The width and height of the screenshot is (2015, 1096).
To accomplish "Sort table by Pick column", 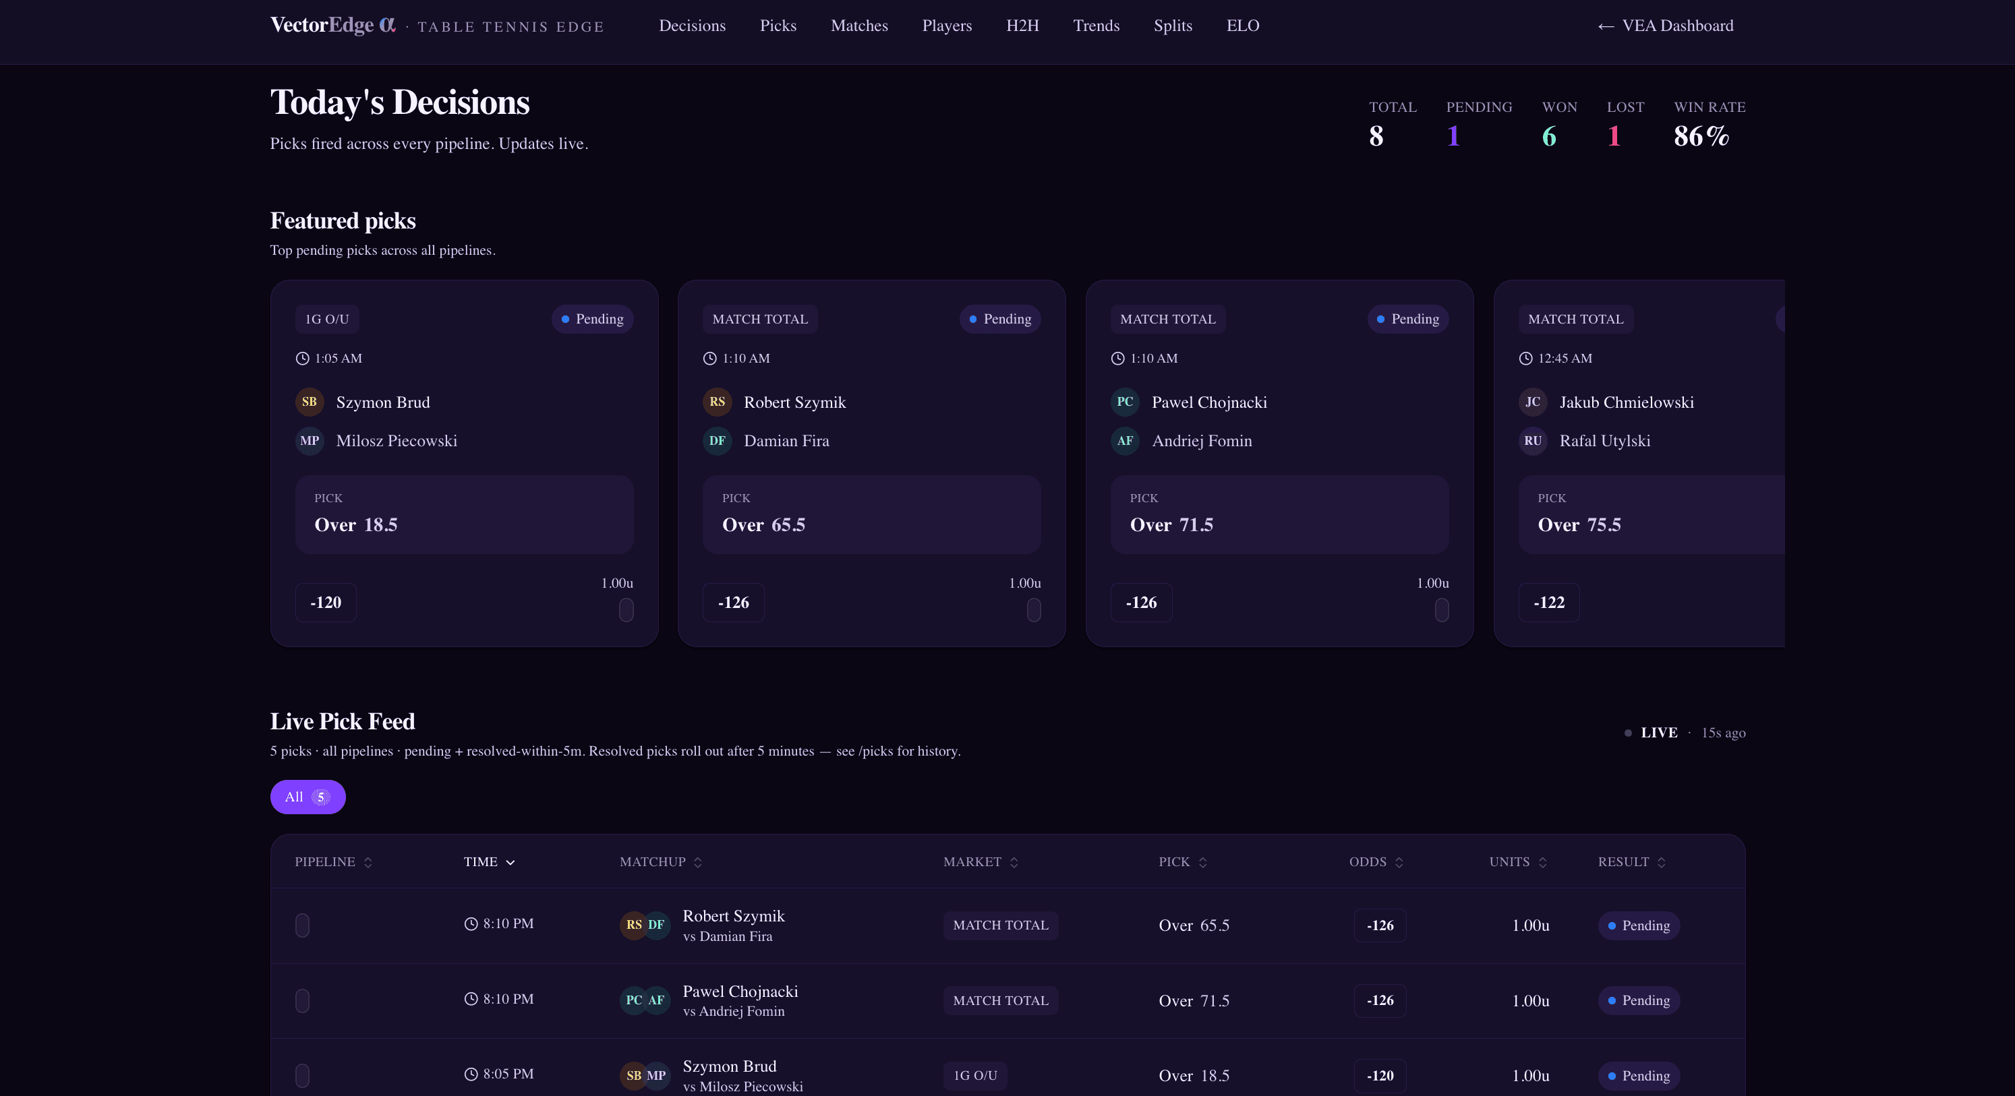I will tap(1183, 861).
